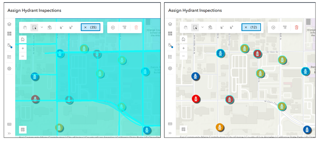Open attribute table icon in left map
The height and width of the screenshot is (142, 317).
pyautogui.click(x=23, y=129)
